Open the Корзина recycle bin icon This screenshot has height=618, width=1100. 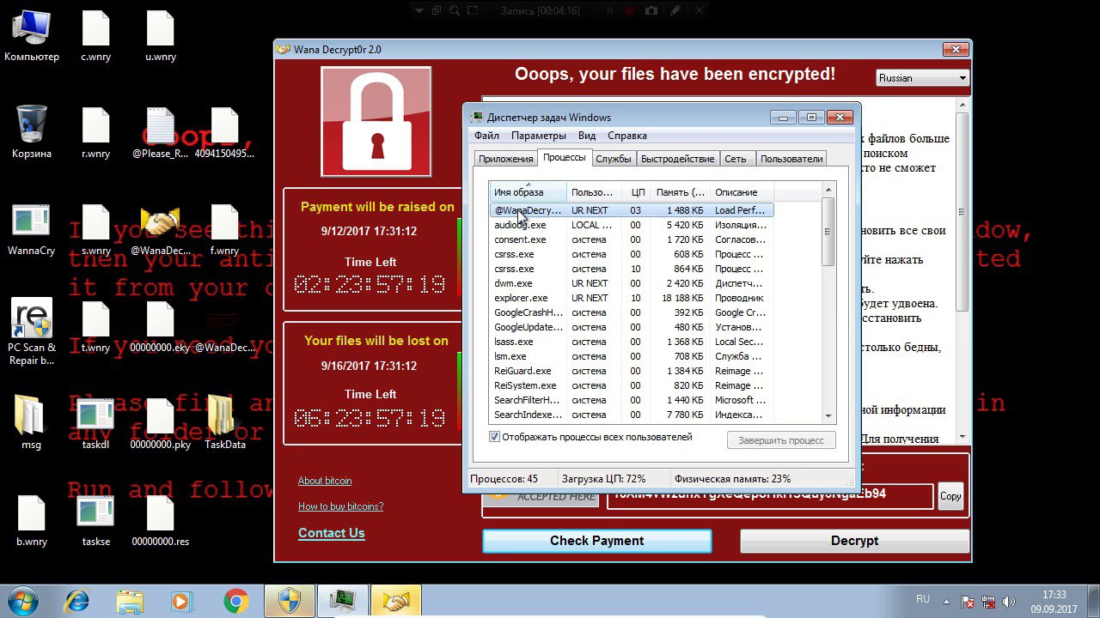coord(32,133)
